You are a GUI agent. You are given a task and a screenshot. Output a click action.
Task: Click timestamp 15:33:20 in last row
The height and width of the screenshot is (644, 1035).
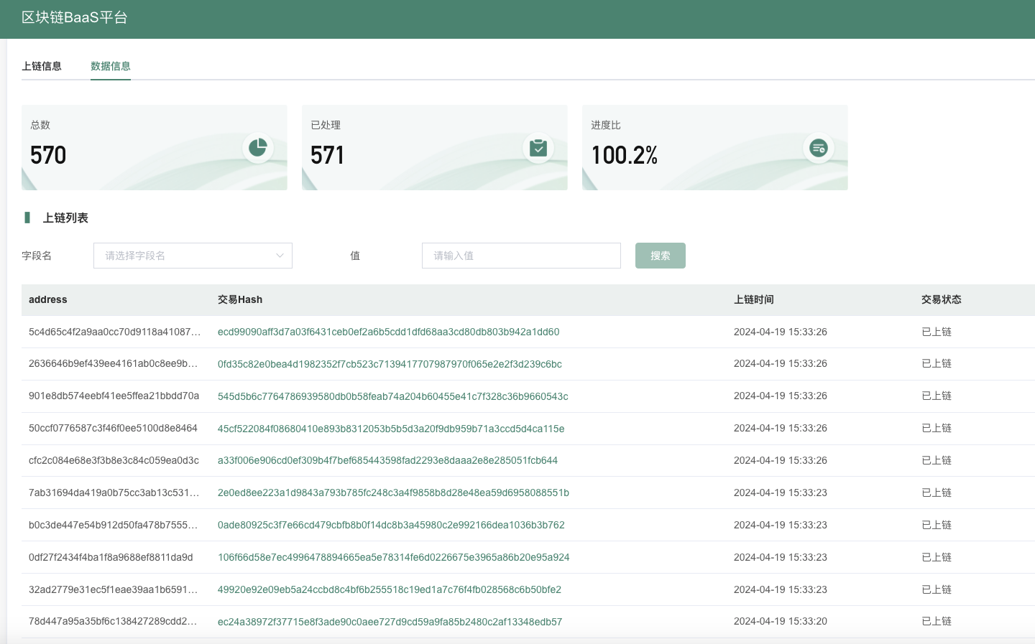click(x=781, y=622)
